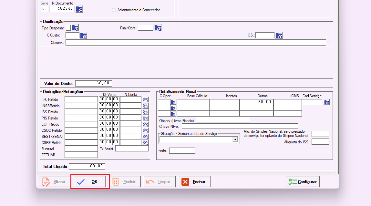371x206 pixels.
Task: Click the first row Base Cálculo cell
Action: [193, 102]
